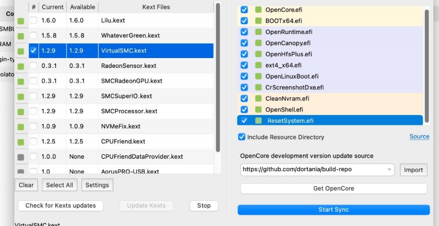Click the Available column header
The width and height of the screenshot is (439, 226).
tap(82, 7)
